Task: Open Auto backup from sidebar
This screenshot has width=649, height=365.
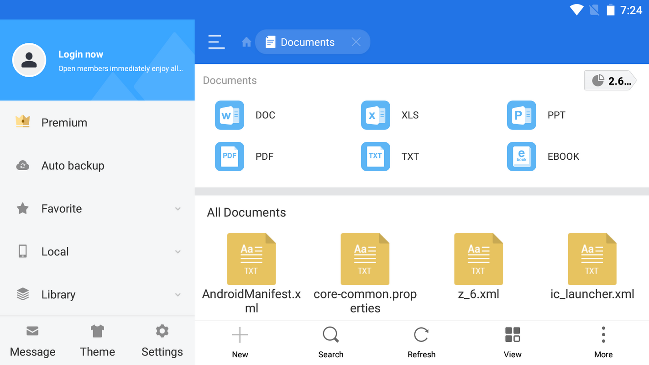Action: pyautogui.click(x=73, y=166)
